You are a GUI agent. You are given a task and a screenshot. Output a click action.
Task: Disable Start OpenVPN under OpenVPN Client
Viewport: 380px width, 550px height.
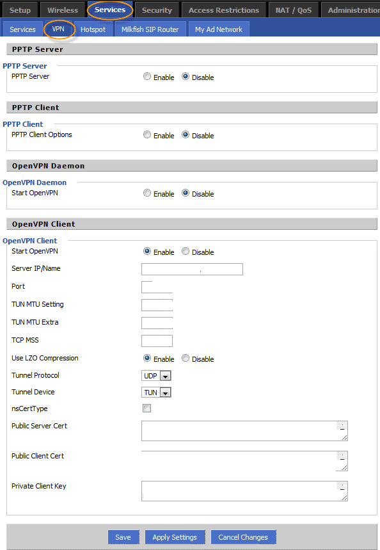coord(186,251)
